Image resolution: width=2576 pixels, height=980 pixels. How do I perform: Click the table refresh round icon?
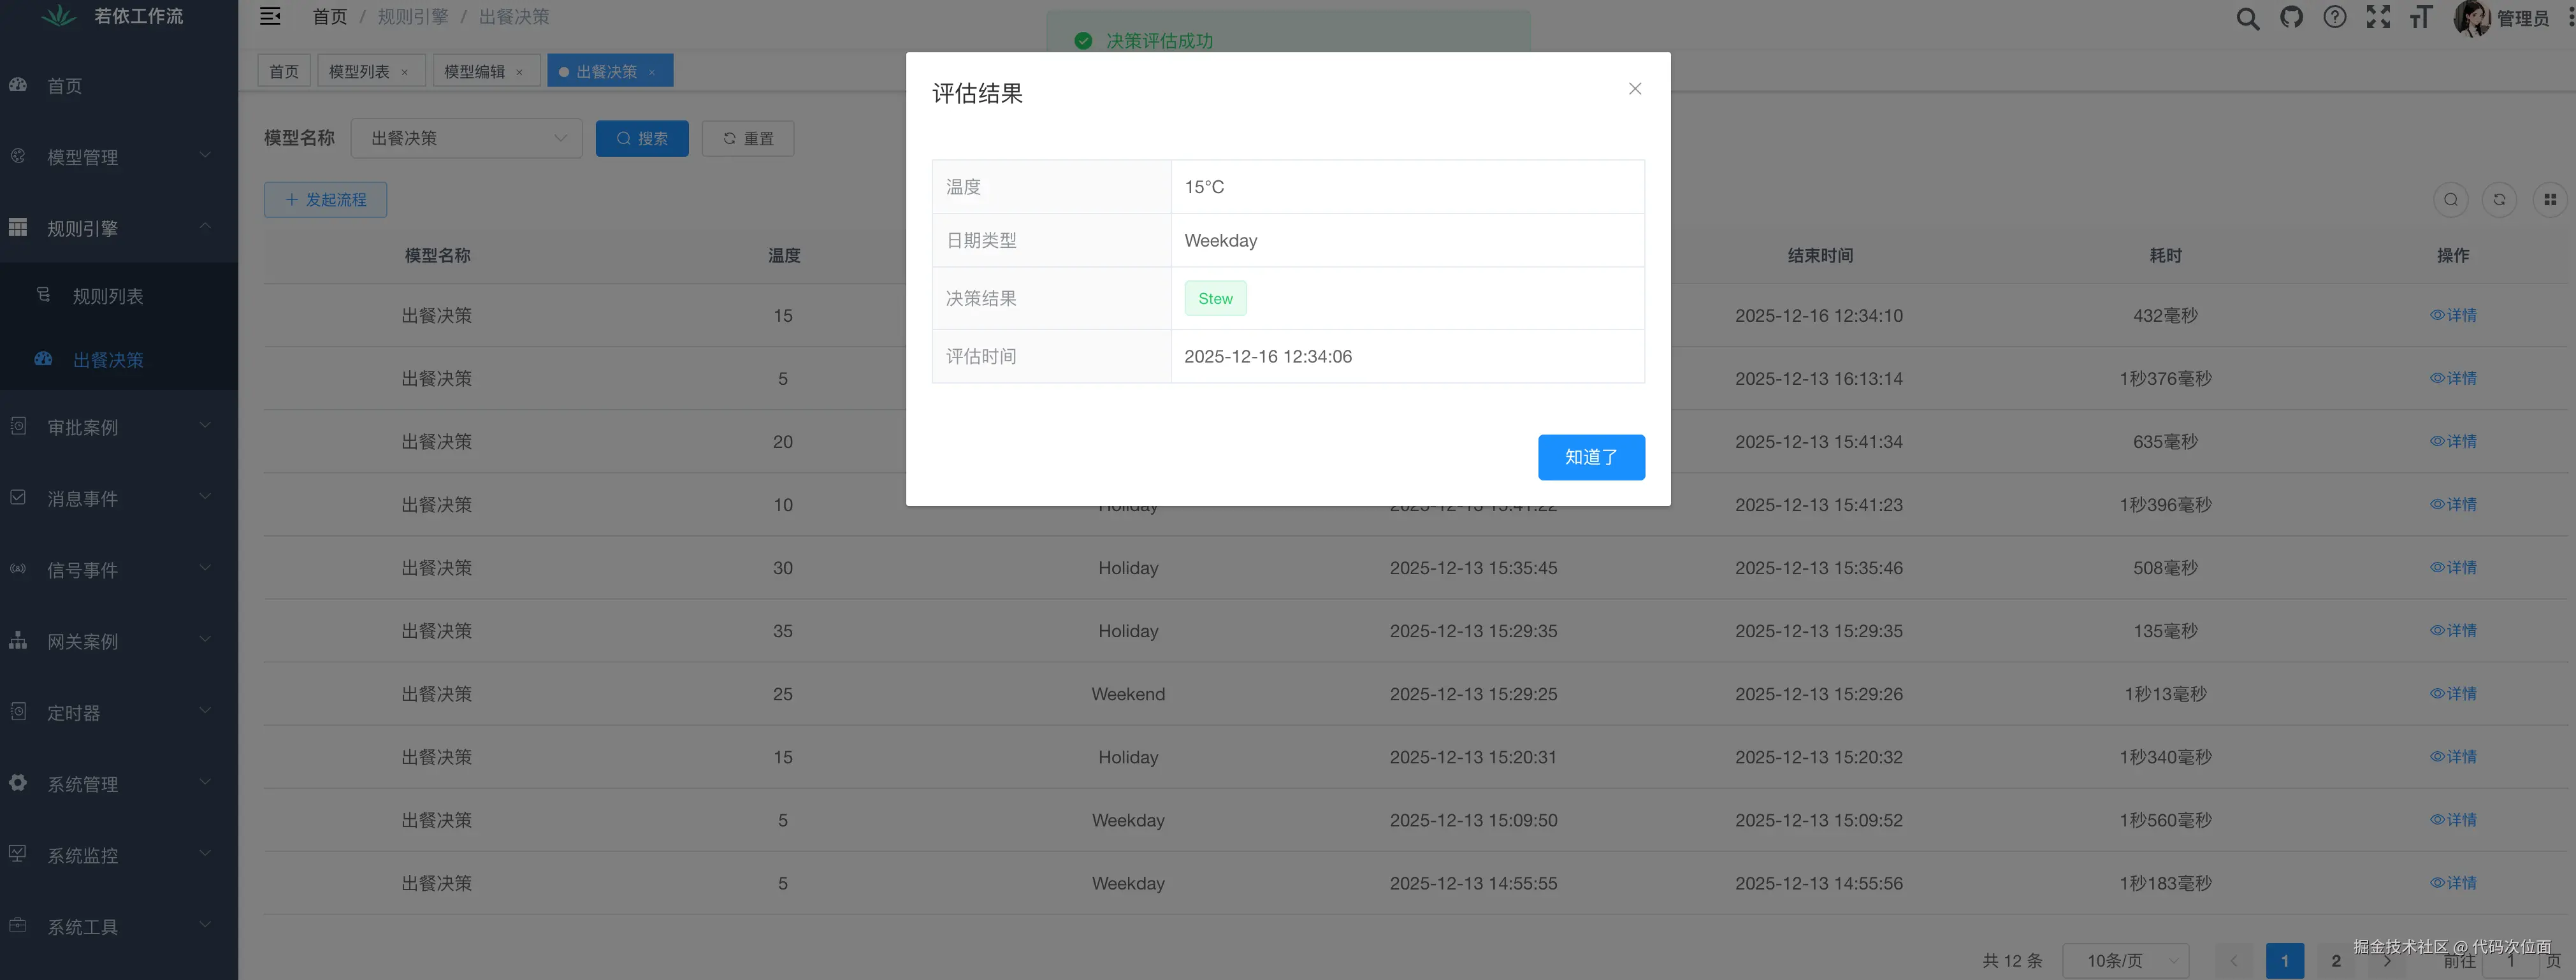[x=2499, y=199]
